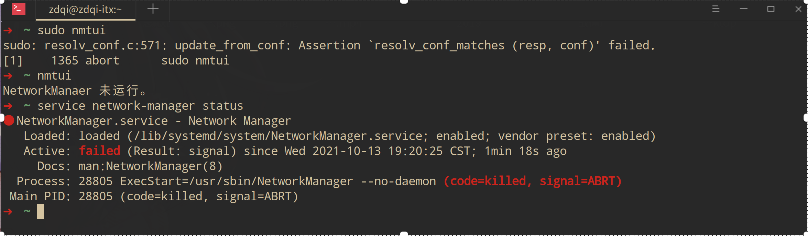Click the cursor block at the last prompt
This screenshot has width=808, height=236.
coord(41,211)
